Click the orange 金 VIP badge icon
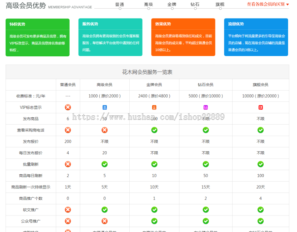 154,107
